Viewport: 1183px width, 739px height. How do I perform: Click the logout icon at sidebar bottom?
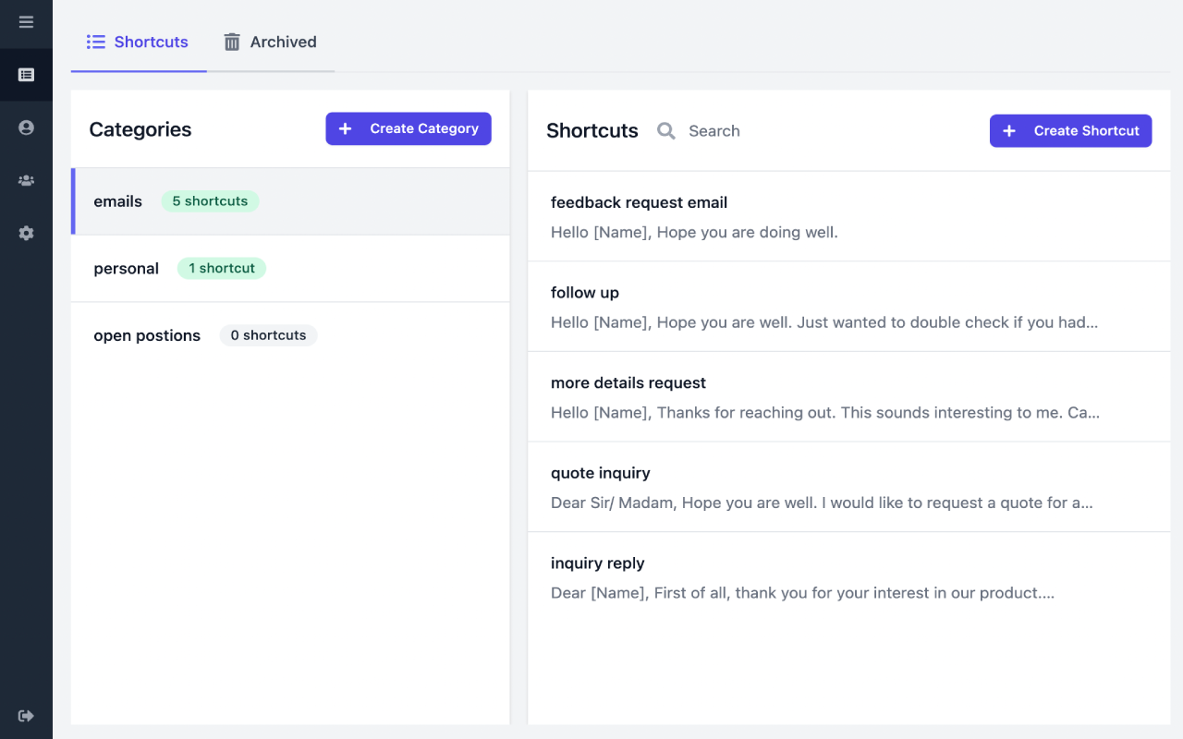26,716
